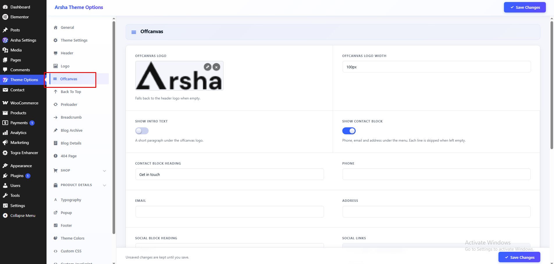Click the bottom Save Changes button
Viewport: 554px width, 264px height.
(519, 257)
